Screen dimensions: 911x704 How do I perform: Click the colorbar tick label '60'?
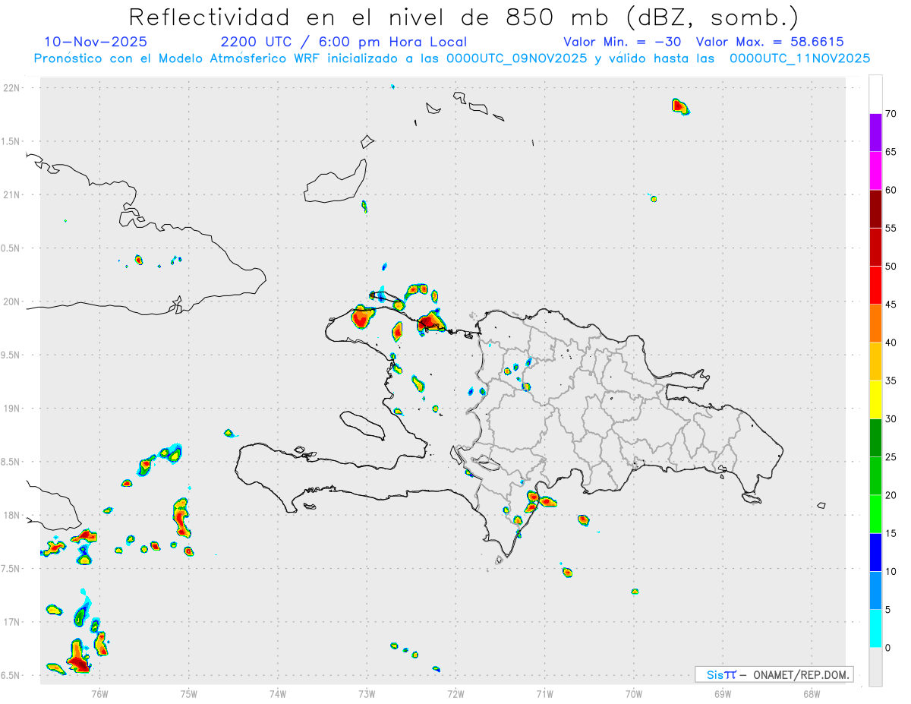(x=891, y=190)
